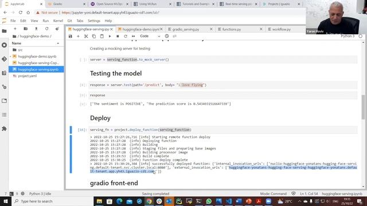The height and width of the screenshot is (206, 367).
Task: Click the server.test predict code cell
Action: click(223, 85)
